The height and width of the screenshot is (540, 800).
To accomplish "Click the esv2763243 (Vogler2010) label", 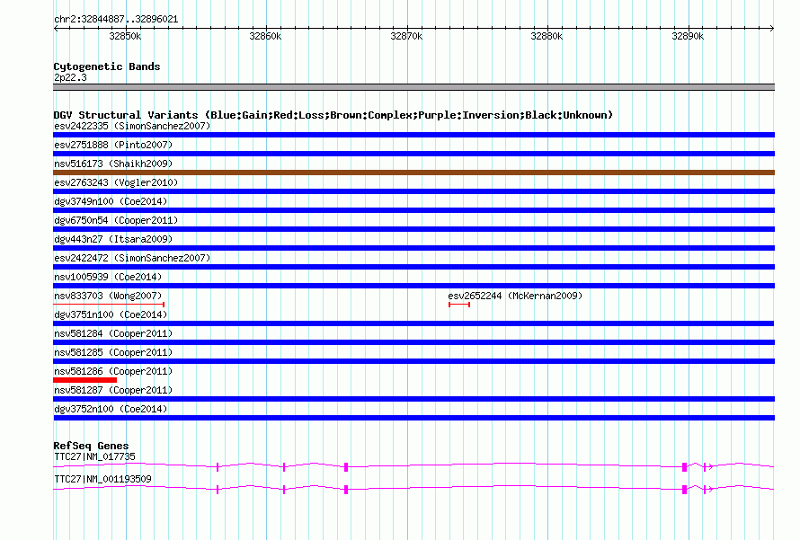I will (x=116, y=182).
